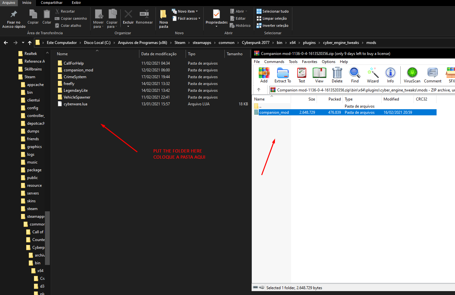Click cyber_engine_tweaks in the breadcrumb
This screenshot has height=295, width=455.
(341, 43)
